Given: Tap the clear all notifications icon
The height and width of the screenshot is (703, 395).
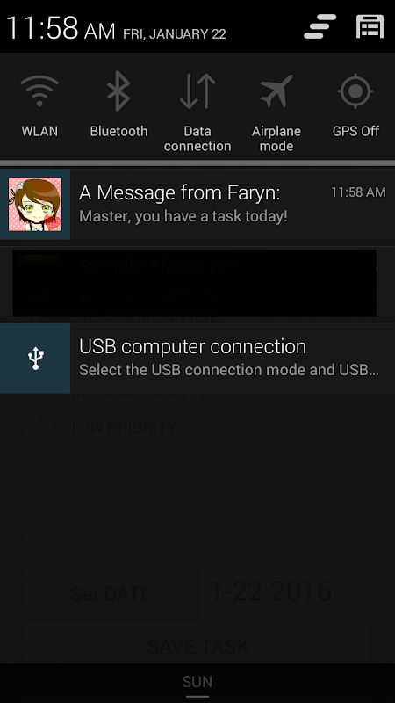Looking at the screenshot, I should pyautogui.click(x=320, y=26).
